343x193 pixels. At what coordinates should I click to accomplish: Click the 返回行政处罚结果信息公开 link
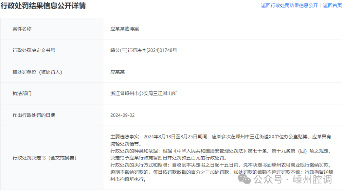[289, 5]
